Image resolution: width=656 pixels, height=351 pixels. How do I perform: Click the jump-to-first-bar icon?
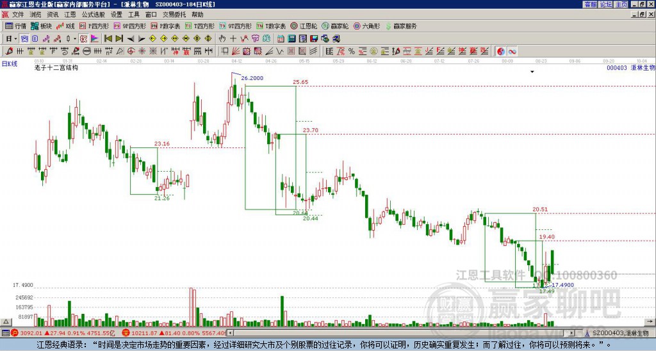pyautogui.click(x=108, y=38)
